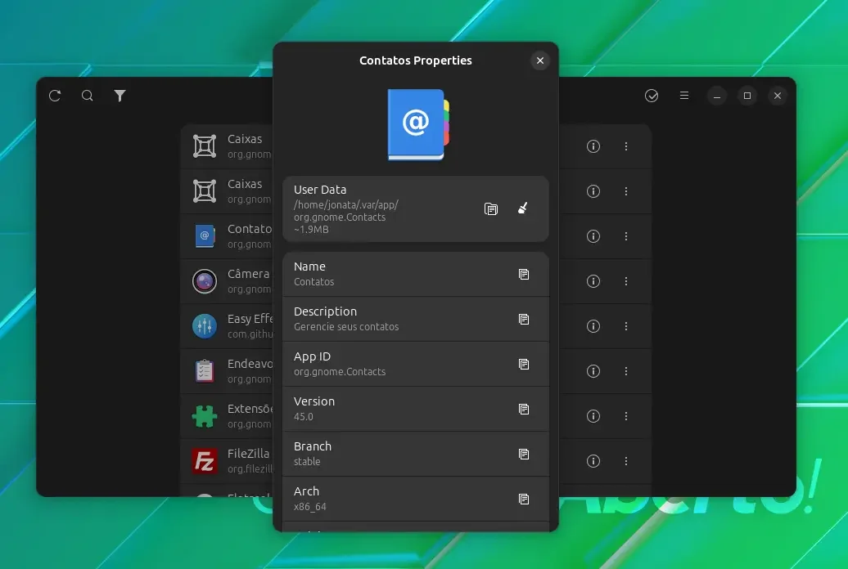Copy the Branch stable value

524,454
